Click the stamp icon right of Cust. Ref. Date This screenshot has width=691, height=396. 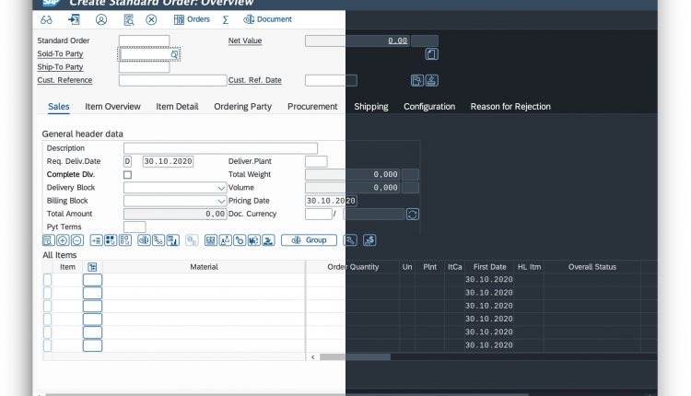point(432,81)
